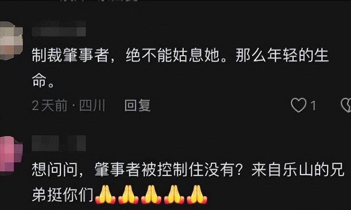The width and height of the screenshot is (351, 210).
Task: Tap the second praying-hands emoji
Action: 129,195
